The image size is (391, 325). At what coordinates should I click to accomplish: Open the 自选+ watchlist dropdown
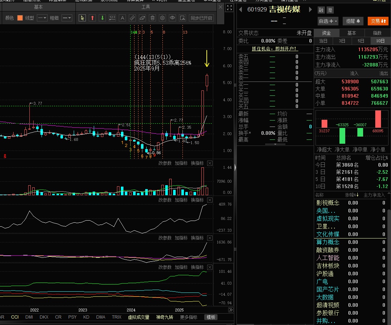click(328, 21)
